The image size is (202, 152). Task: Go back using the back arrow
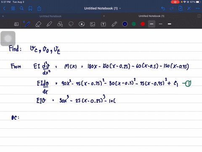(x=4, y=8)
